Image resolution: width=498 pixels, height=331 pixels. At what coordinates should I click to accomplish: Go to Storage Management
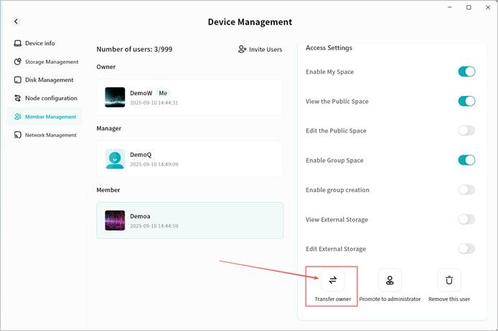[46, 62]
